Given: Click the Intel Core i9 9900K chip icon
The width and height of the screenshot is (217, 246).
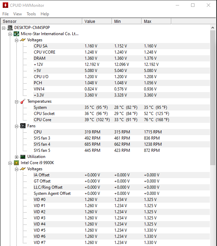Looking at the screenshot, I should [x=16, y=163].
